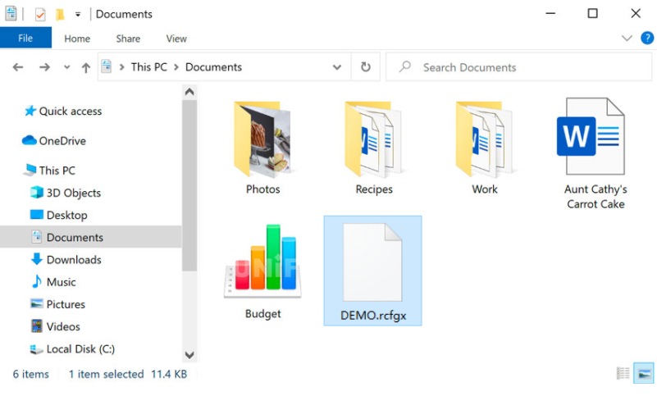Switch to the Home ribbon tab
Image resolution: width=657 pixels, height=396 pixels.
coord(77,39)
